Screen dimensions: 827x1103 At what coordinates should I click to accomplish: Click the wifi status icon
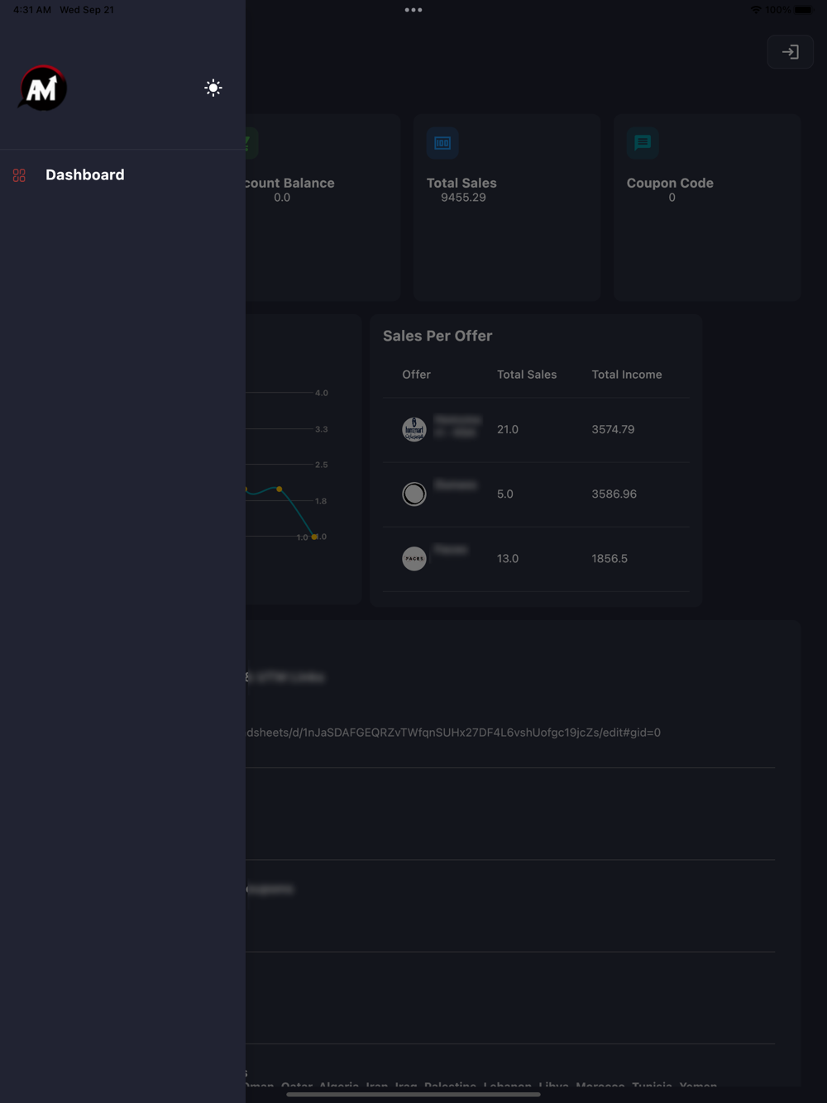pos(756,10)
